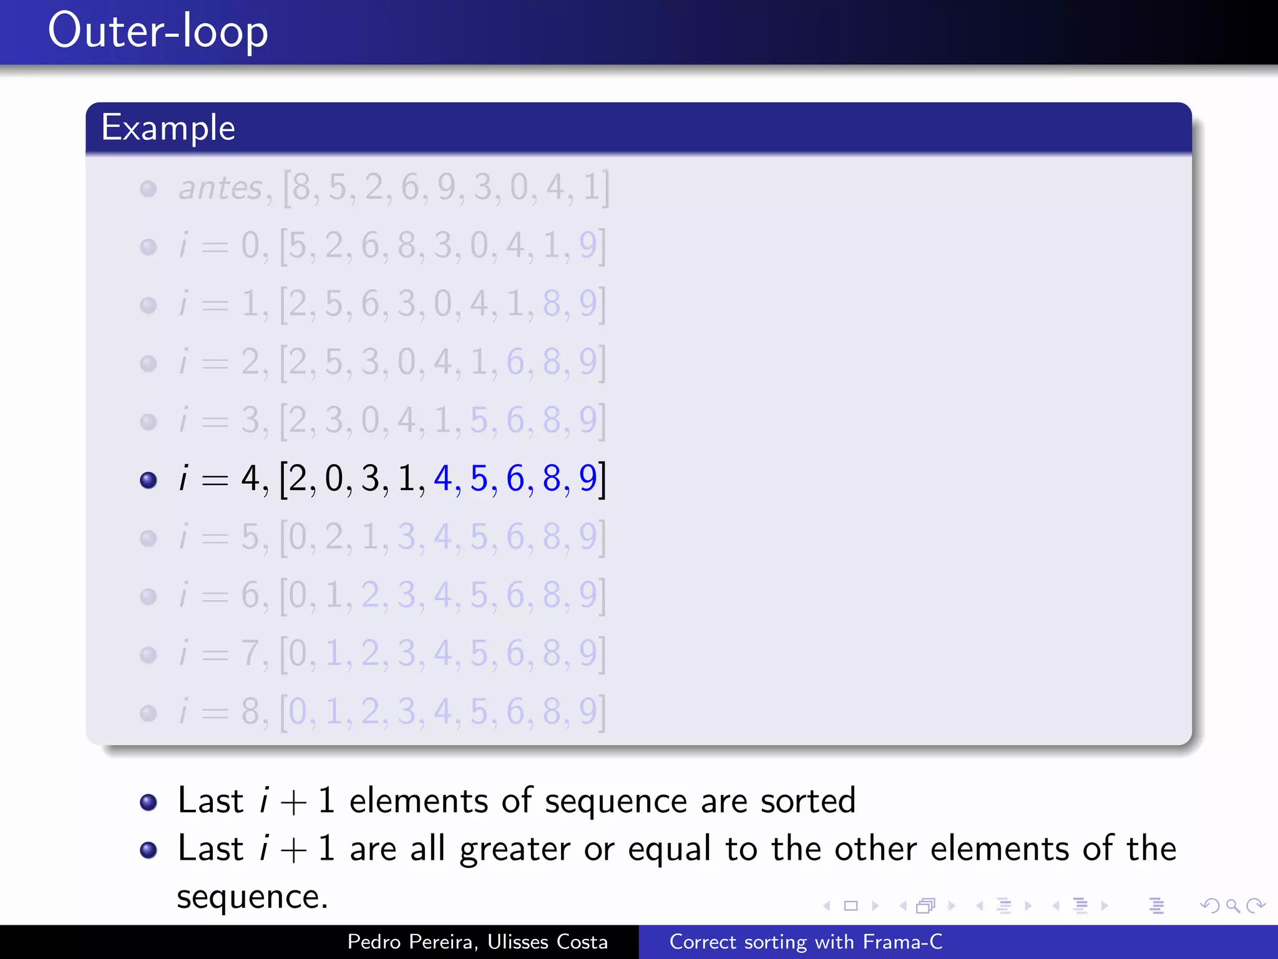Screen dimensions: 1278x959
Task: Select the 'i = 2' list line
Action: tap(392, 362)
